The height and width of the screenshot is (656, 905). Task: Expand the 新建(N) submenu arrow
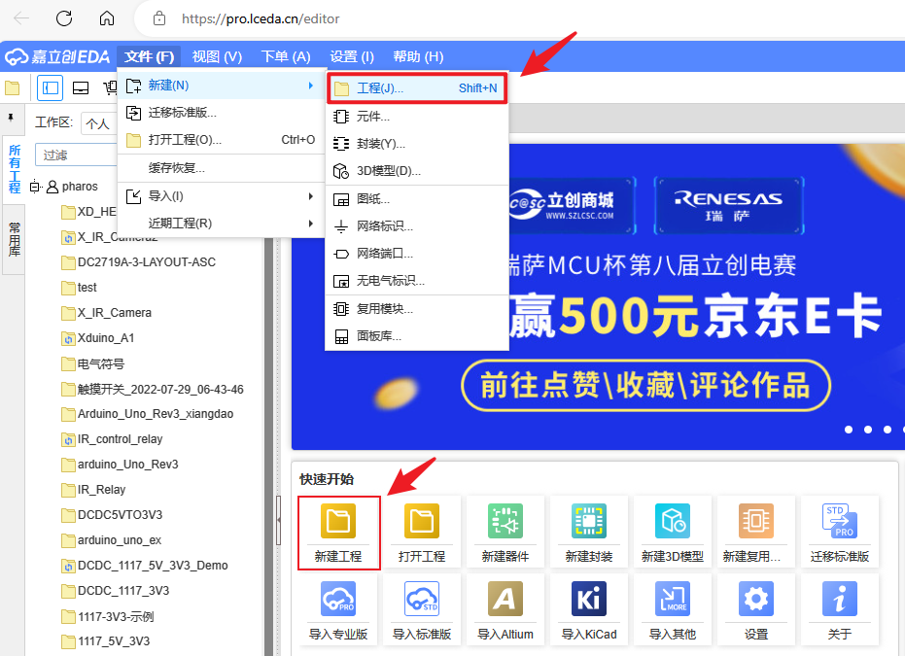311,86
